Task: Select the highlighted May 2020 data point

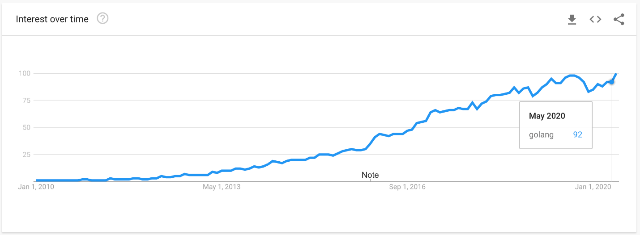Action: [x=611, y=82]
